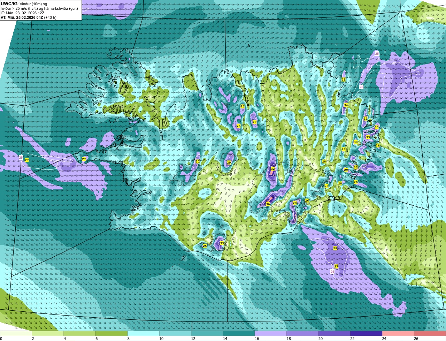Pick the 16–18 m/s light lavender legend swatch
The width and height of the screenshot is (446, 341).
click(x=271, y=333)
